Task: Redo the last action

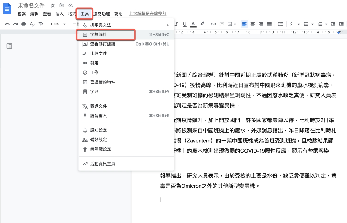Action: click(x=16, y=24)
